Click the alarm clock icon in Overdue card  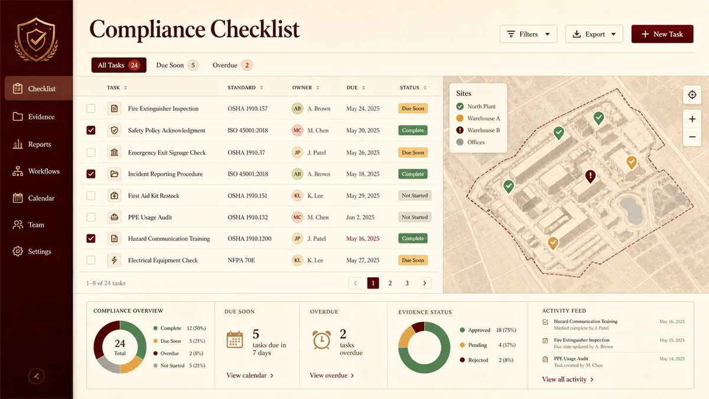321,339
